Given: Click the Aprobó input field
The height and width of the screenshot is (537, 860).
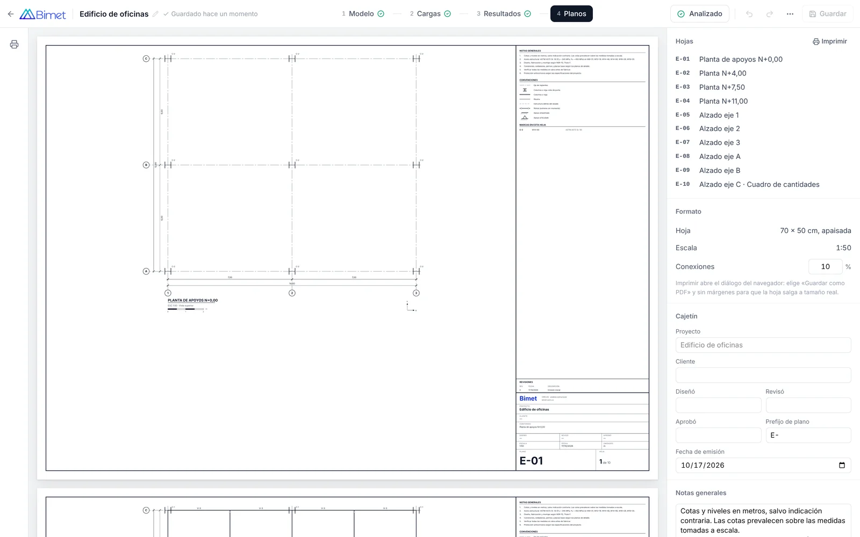Looking at the screenshot, I should [x=718, y=435].
